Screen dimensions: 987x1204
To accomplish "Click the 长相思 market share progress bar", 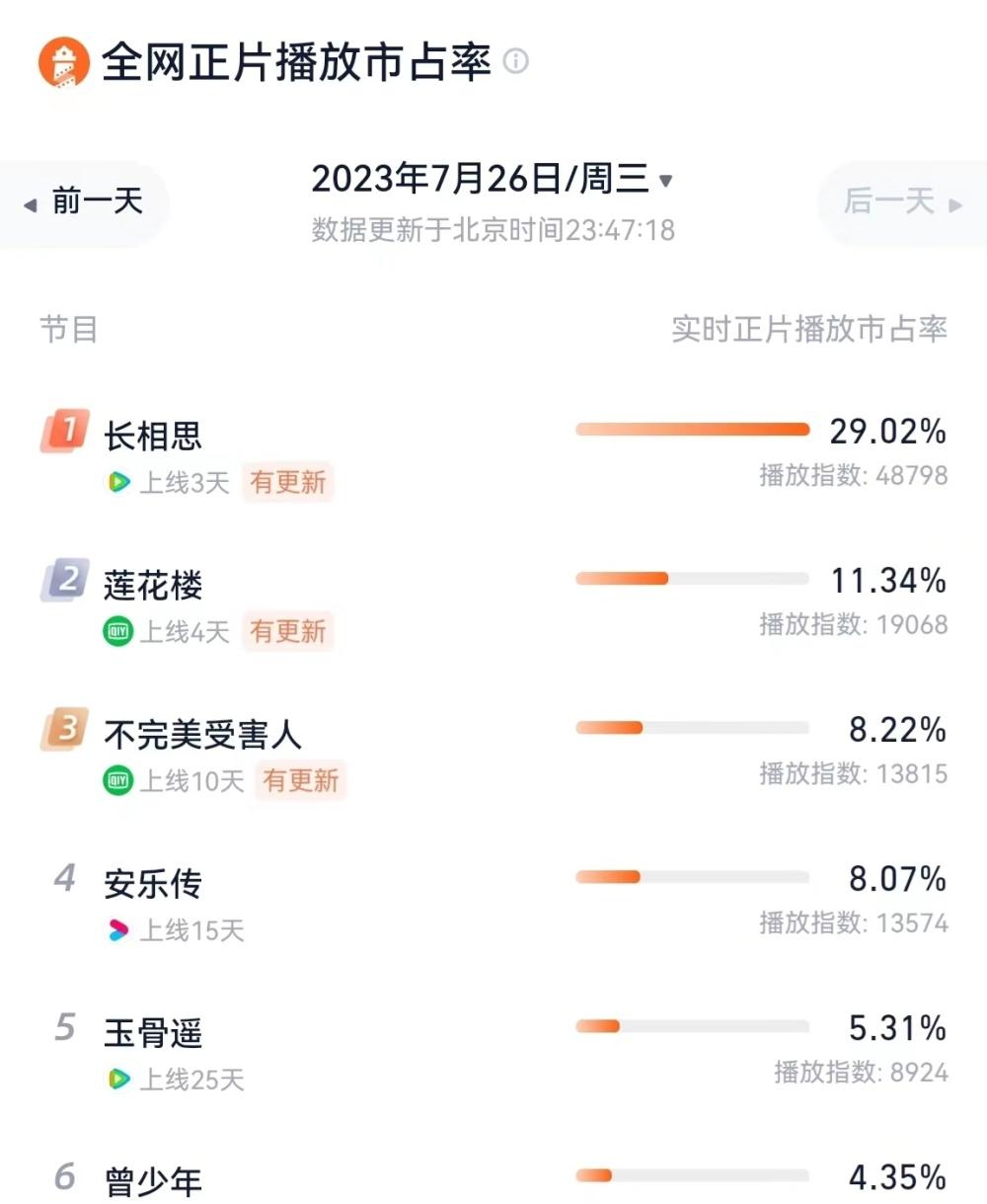I will point(692,430).
